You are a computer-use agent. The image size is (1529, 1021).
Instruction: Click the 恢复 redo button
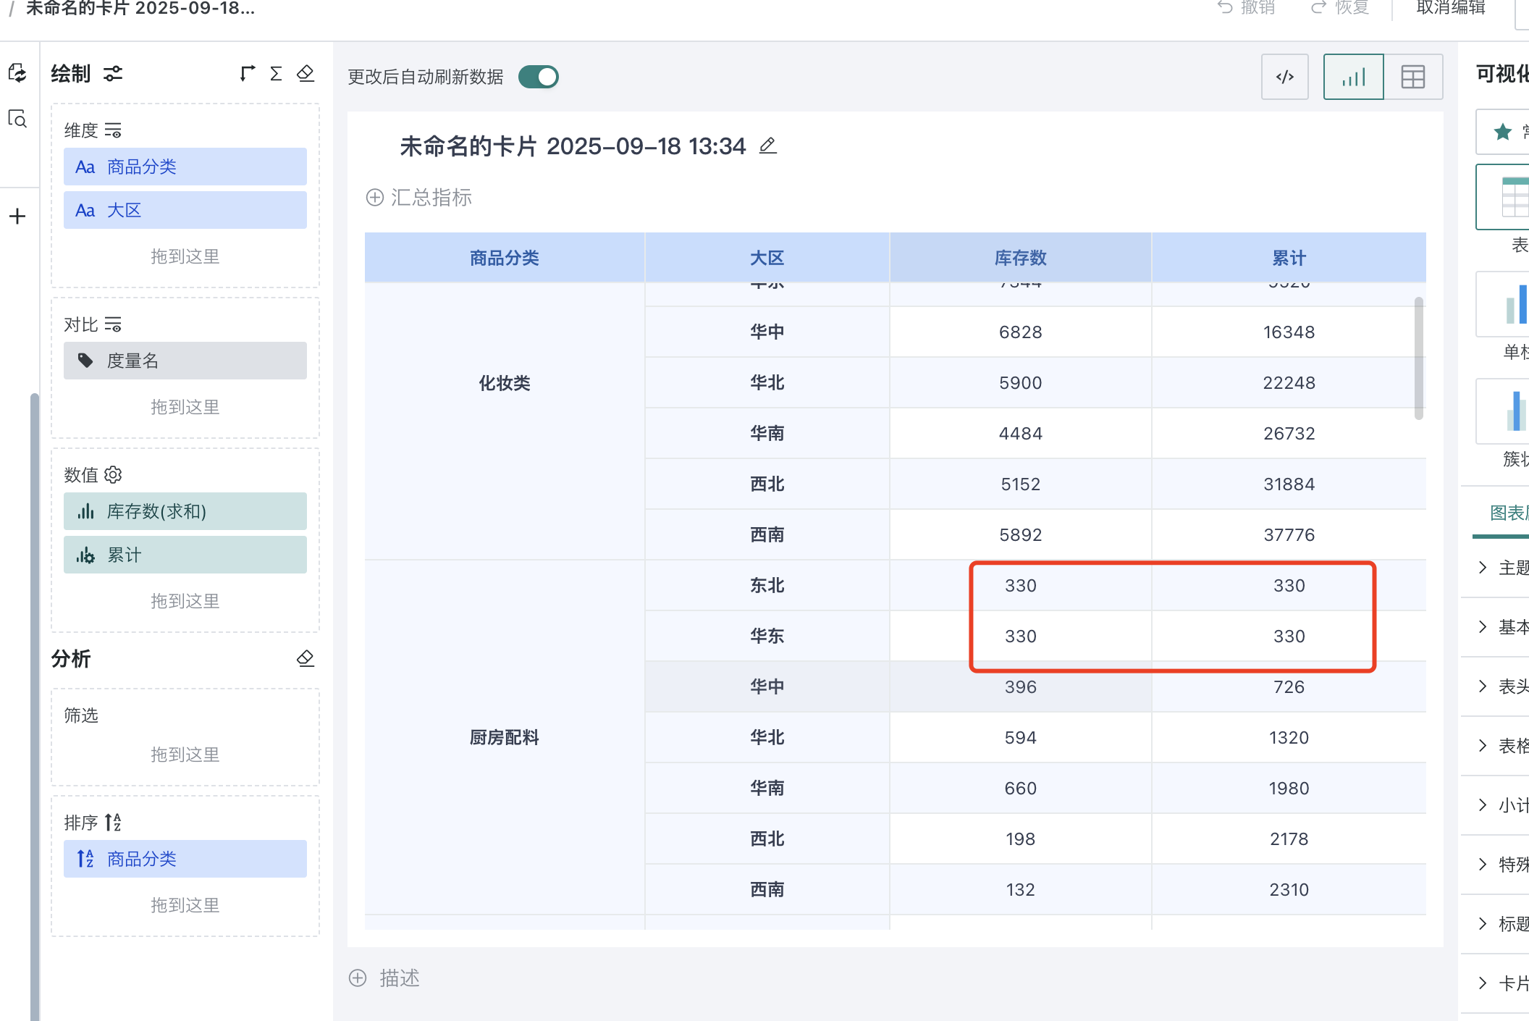pos(1340,7)
